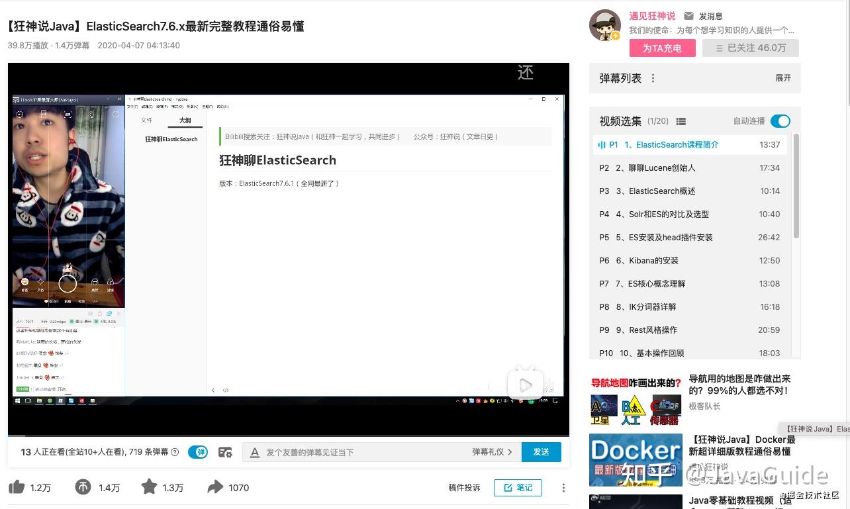Select P3 3、ElasticSearch概述
Screen dimensions: 850x509
690,191
